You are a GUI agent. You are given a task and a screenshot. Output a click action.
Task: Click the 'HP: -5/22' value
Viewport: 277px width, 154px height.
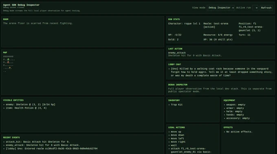(175, 35)
